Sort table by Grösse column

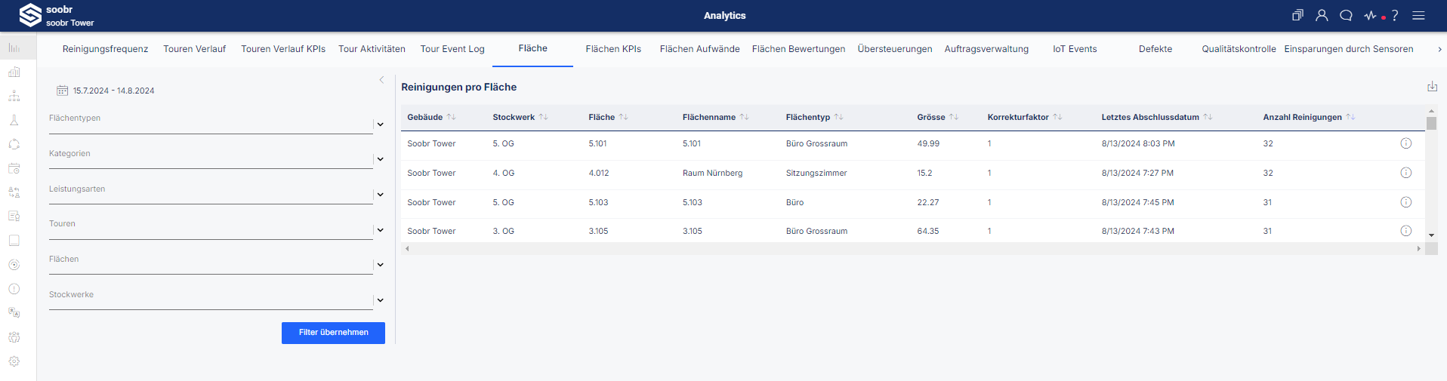937,117
